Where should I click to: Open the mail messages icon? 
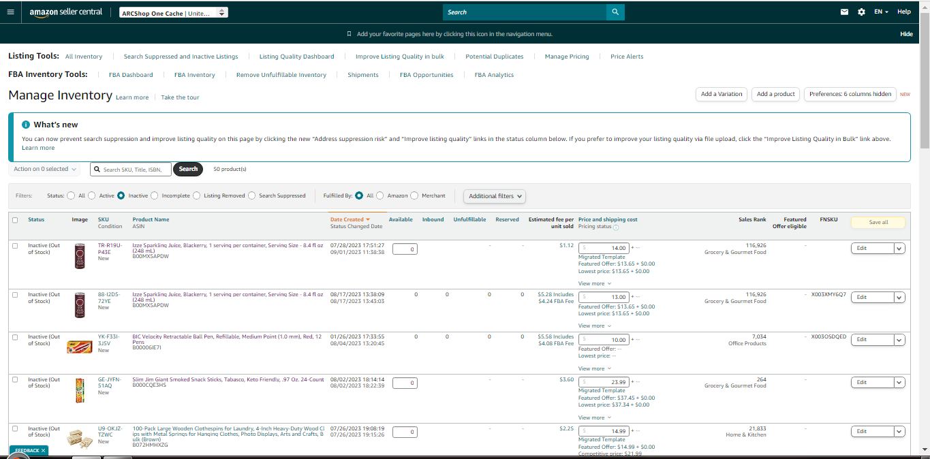click(x=845, y=12)
